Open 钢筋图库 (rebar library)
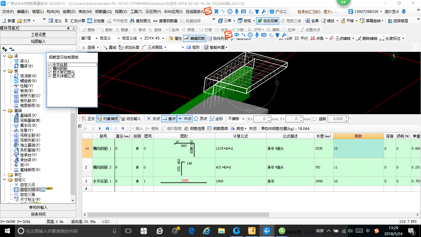The width and height of the screenshot is (421, 237). (x=218, y=129)
